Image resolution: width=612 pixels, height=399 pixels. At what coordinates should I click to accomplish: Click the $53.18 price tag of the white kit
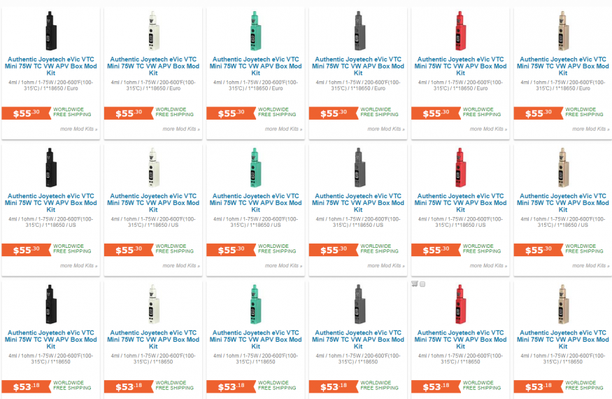click(129, 387)
